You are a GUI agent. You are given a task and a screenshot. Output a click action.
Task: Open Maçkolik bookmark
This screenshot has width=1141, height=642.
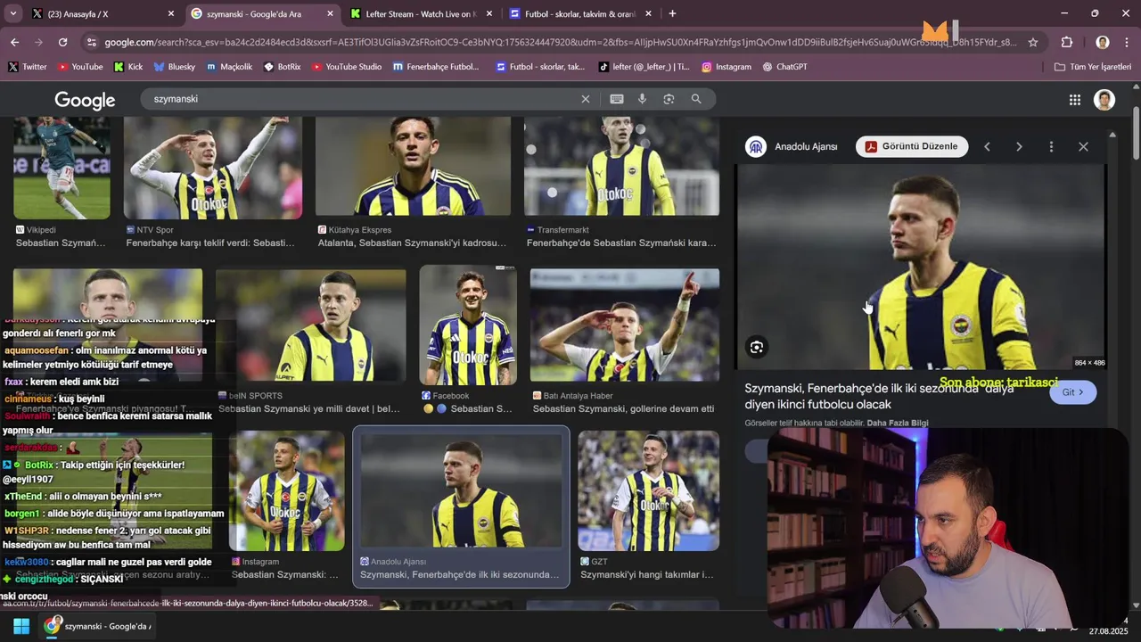[229, 67]
